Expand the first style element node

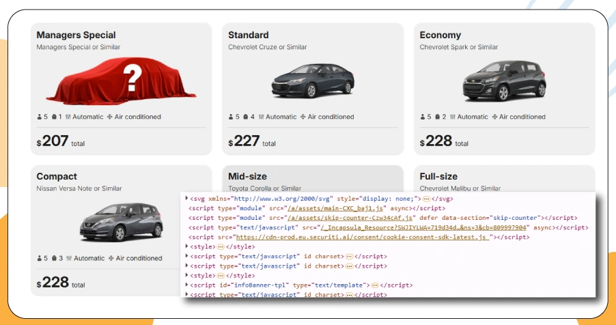[186, 246]
